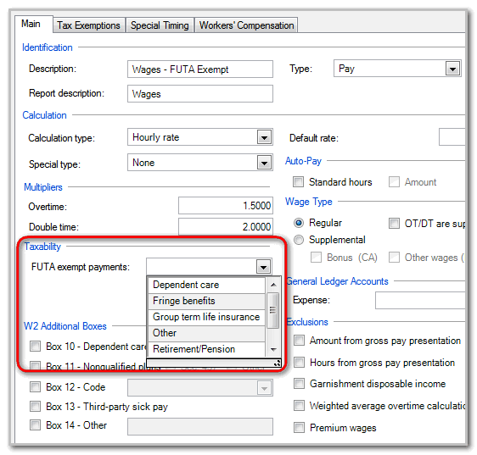
Task: Toggle the Auto-Pay Amount checkbox
Action: click(x=394, y=182)
